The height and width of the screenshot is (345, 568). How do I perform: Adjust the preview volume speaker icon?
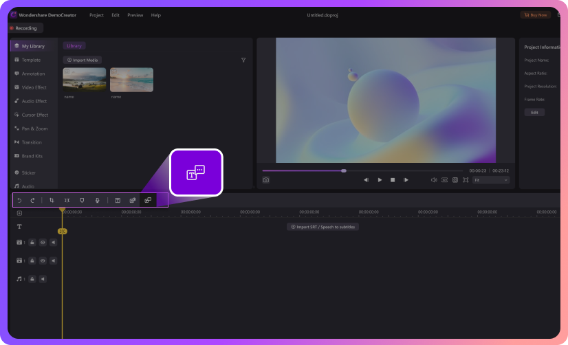click(434, 180)
